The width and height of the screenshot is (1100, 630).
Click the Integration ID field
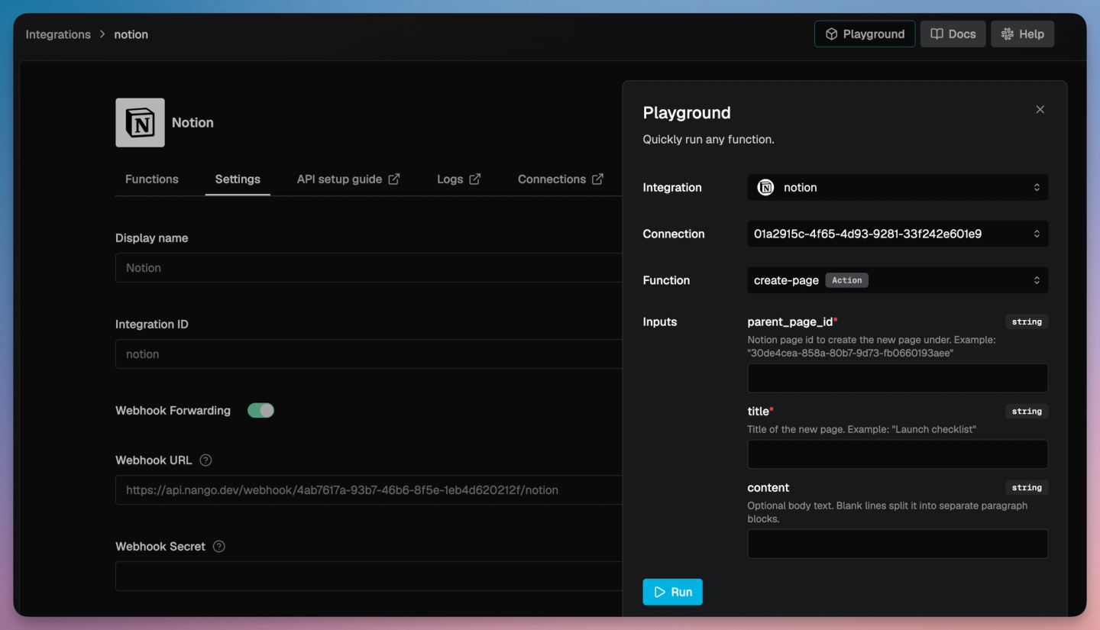pos(369,354)
